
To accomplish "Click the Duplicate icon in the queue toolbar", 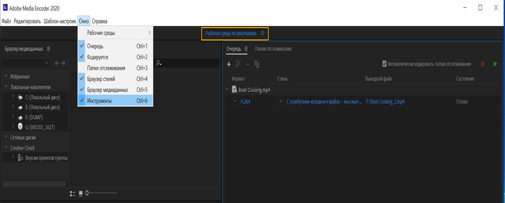I will 257,64.
